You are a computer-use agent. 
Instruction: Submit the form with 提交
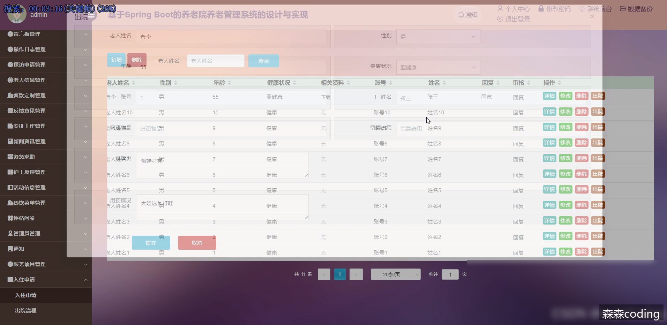(151, 243)
